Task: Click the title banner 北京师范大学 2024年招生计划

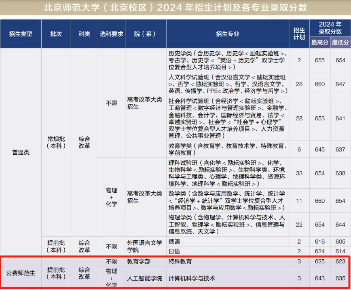Action: (x=175, y=8)
